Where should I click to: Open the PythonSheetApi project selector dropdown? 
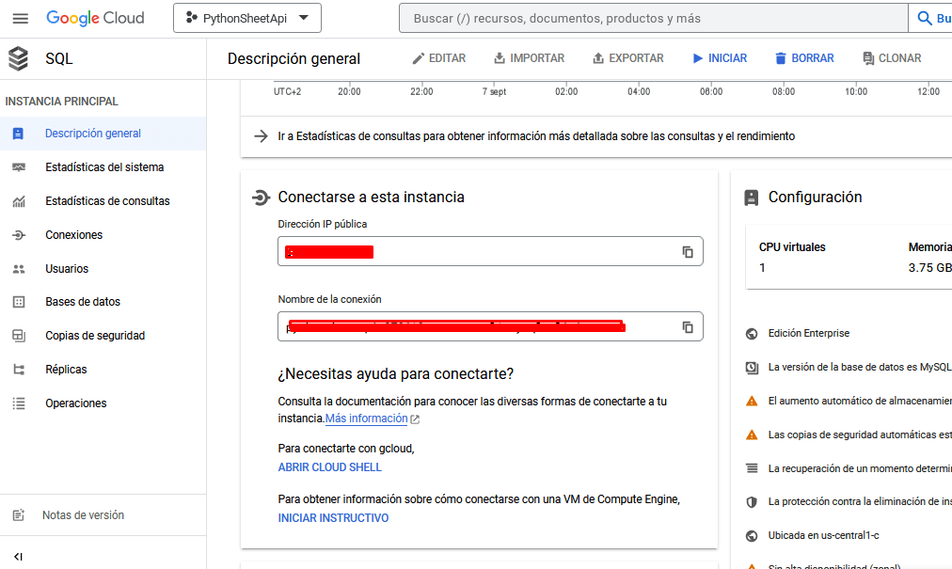(247, 19)
